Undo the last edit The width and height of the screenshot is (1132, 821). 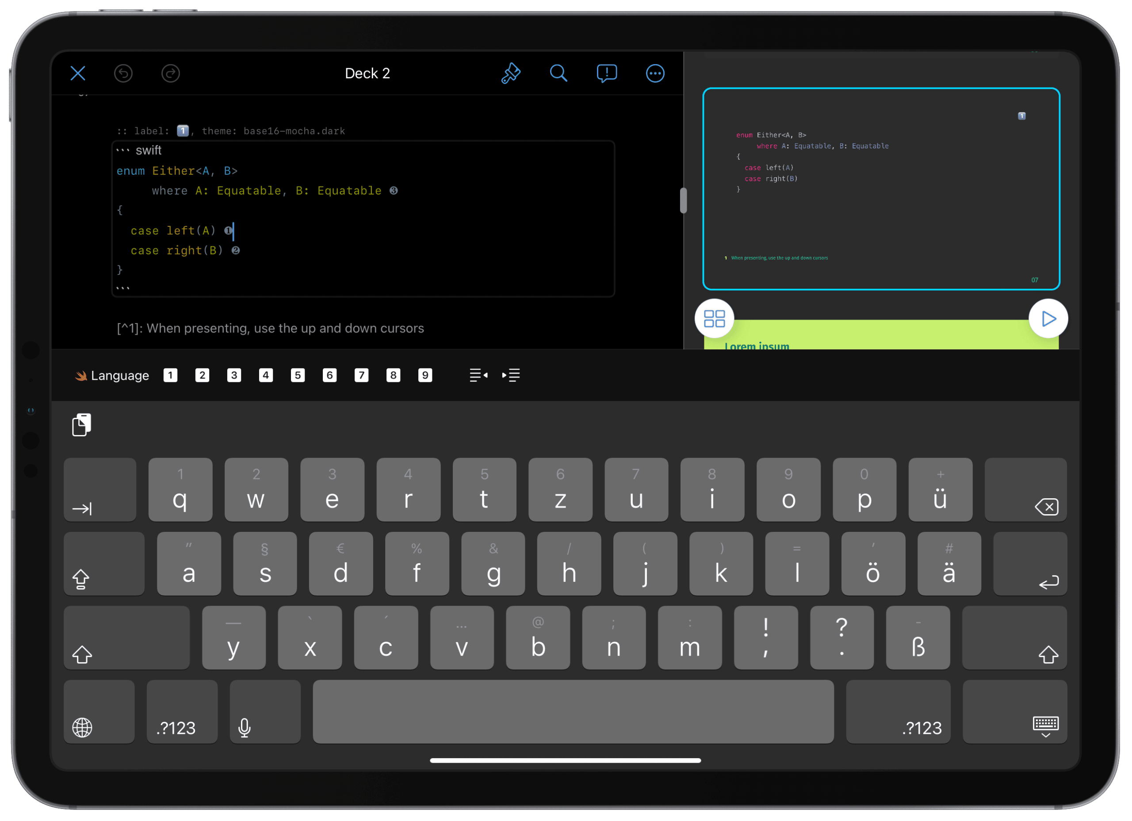(123, 73)
